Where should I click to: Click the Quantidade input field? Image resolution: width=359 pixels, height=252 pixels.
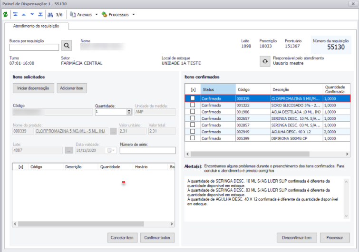[x=111, y=112]
